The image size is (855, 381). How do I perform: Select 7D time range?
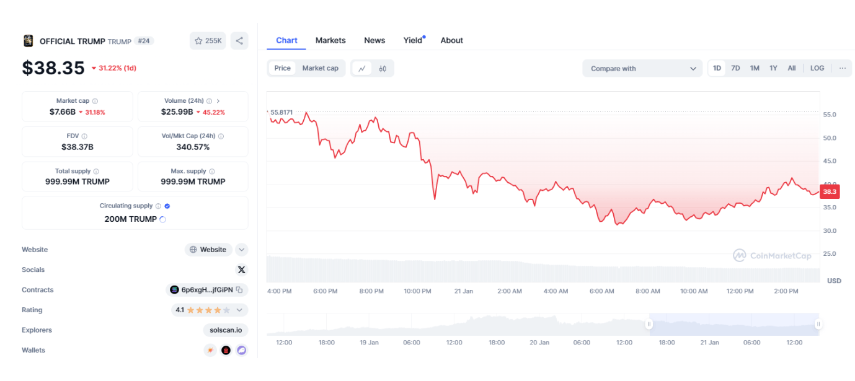735,68
